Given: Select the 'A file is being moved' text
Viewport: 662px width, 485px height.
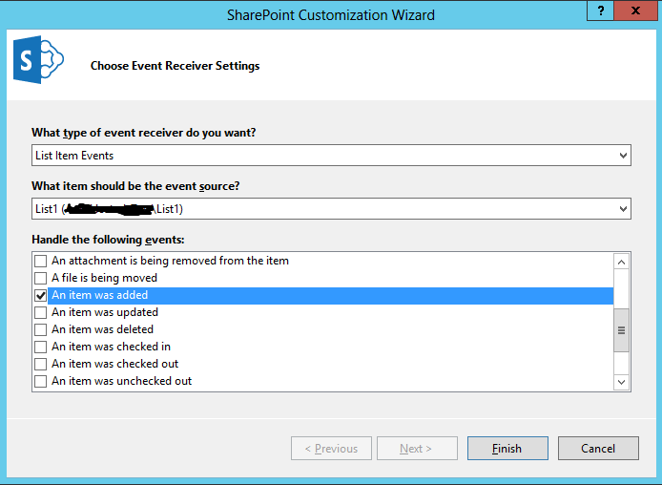Looking at the screenshot, I should click(x=104, y=278).
